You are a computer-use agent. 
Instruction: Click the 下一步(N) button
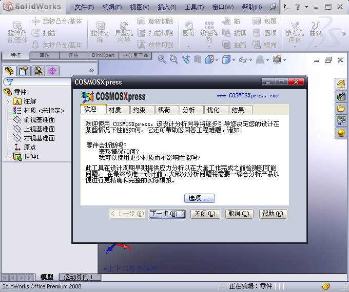click(167, 214)
